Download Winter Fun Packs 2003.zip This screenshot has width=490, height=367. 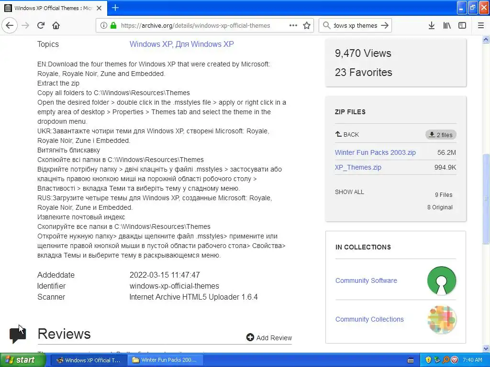[x=375, y=152]
